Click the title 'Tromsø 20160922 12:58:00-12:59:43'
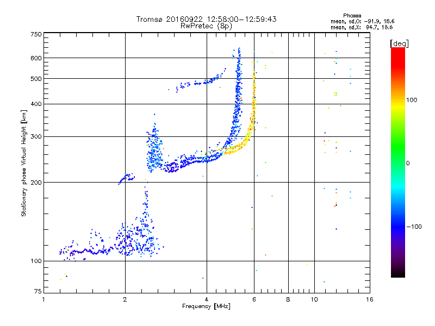Viewport: 435px width, 326px height. (206, 19)
